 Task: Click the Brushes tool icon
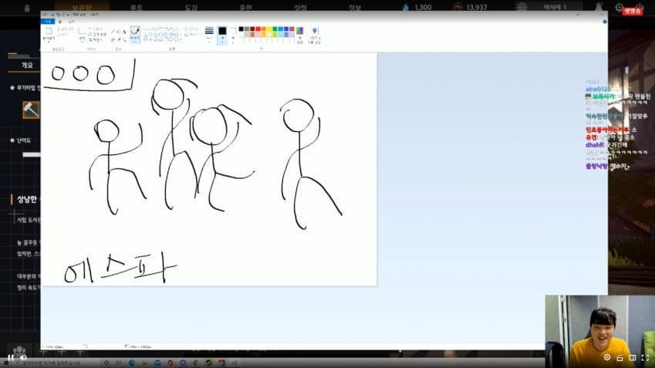(x=134, y=31)
